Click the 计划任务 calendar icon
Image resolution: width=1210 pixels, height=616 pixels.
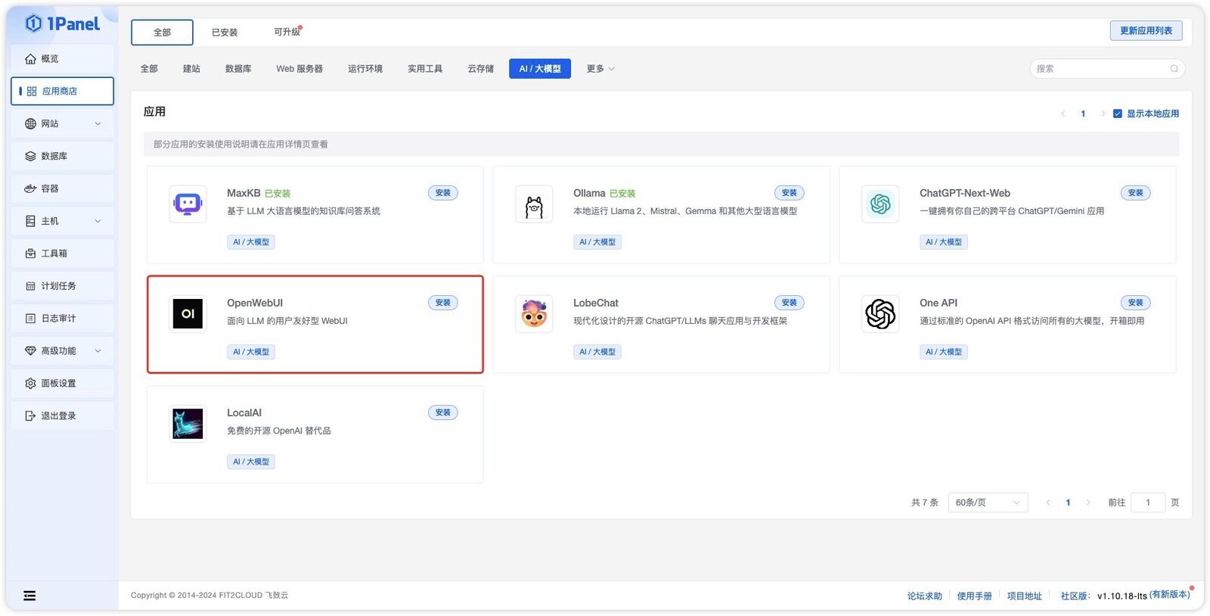coord(30,287)
